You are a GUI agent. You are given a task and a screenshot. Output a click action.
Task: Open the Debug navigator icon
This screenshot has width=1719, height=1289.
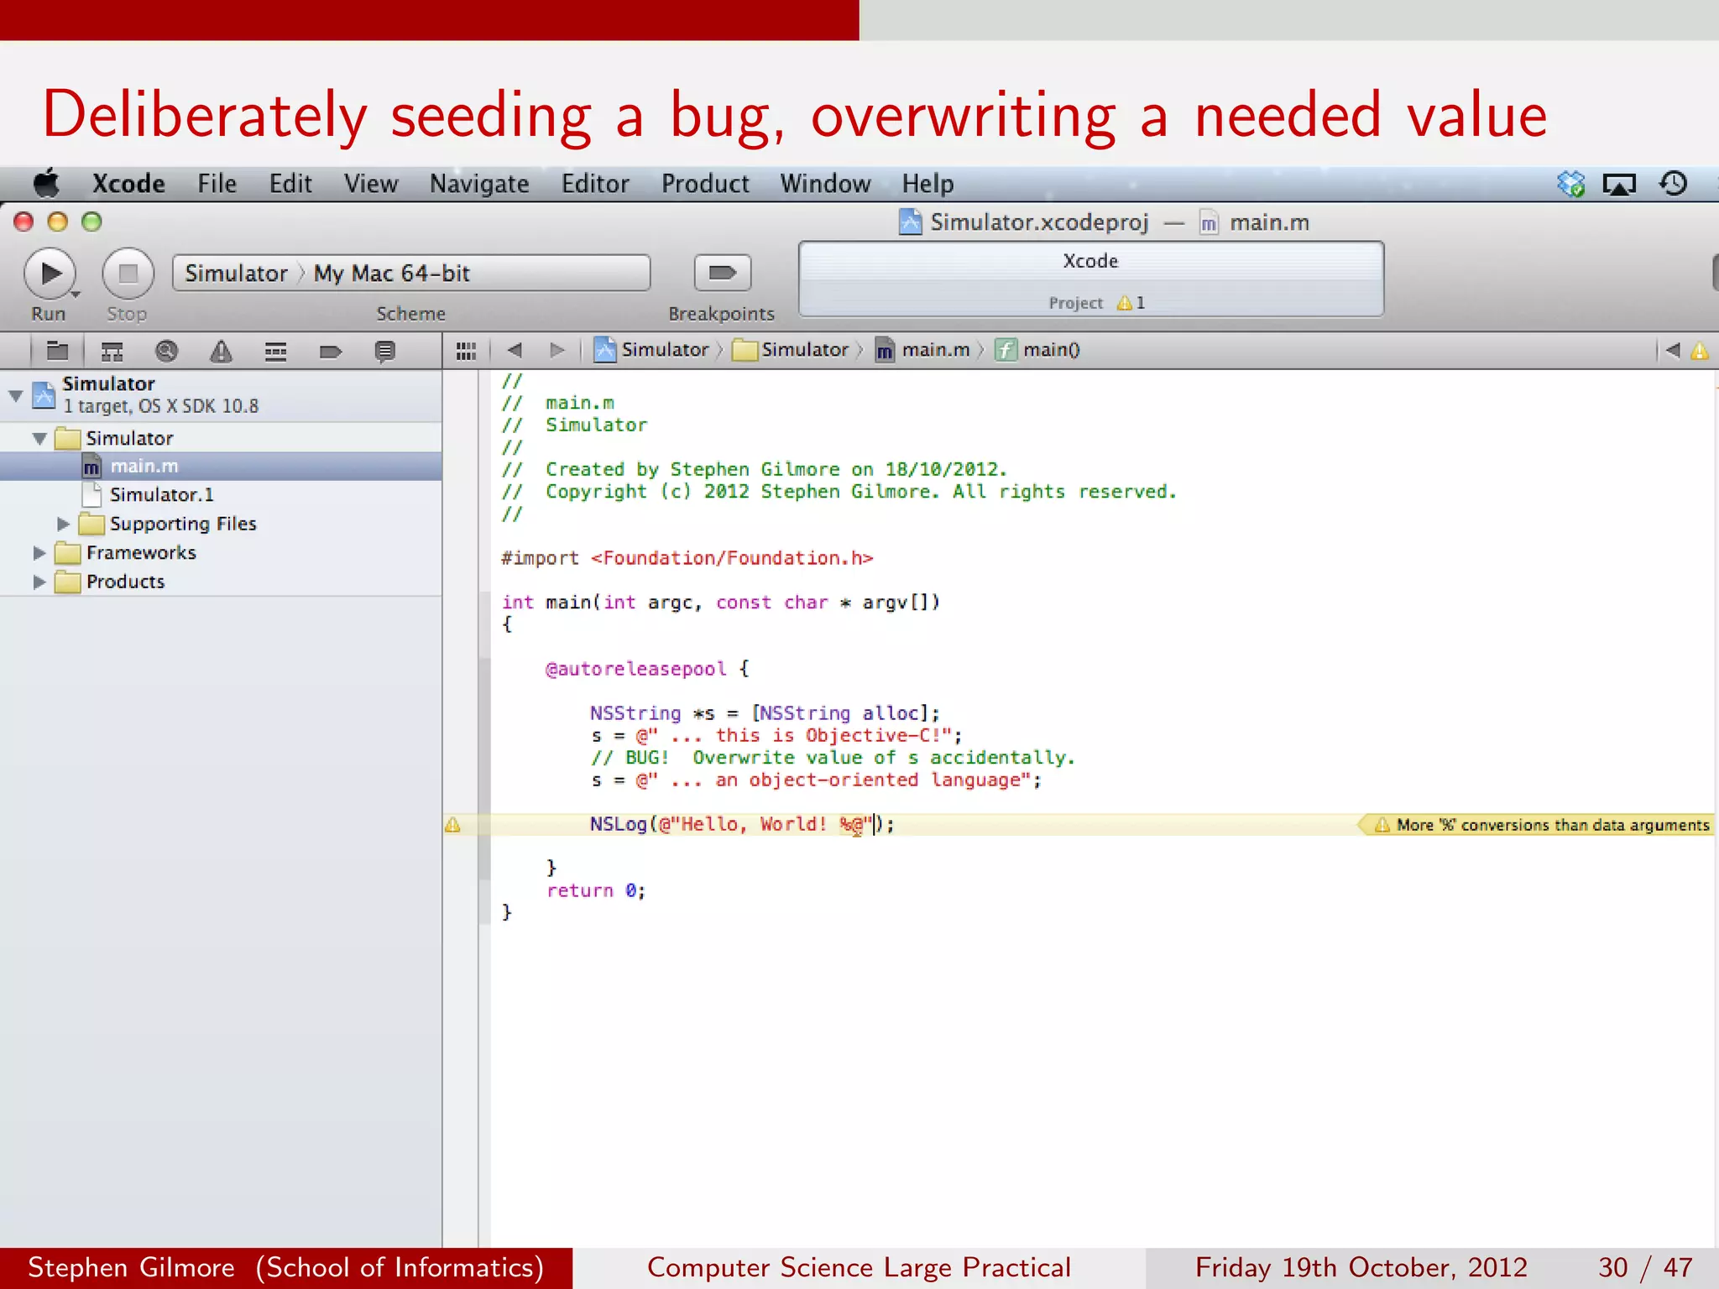pyautogui.click(x=275, y=351)
